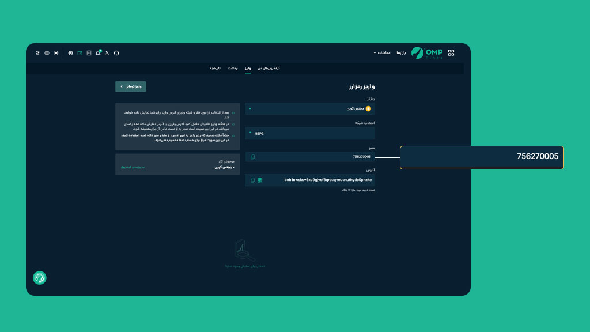The width and height of the screenshot is (590, 332).
Task: Copy the bnb deposit address
Action: point(253,180)
